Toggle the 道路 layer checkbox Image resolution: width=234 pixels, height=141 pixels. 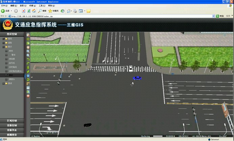point(4,43)
